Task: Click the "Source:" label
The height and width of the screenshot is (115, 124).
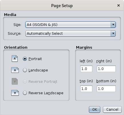Action: [15, 34]
